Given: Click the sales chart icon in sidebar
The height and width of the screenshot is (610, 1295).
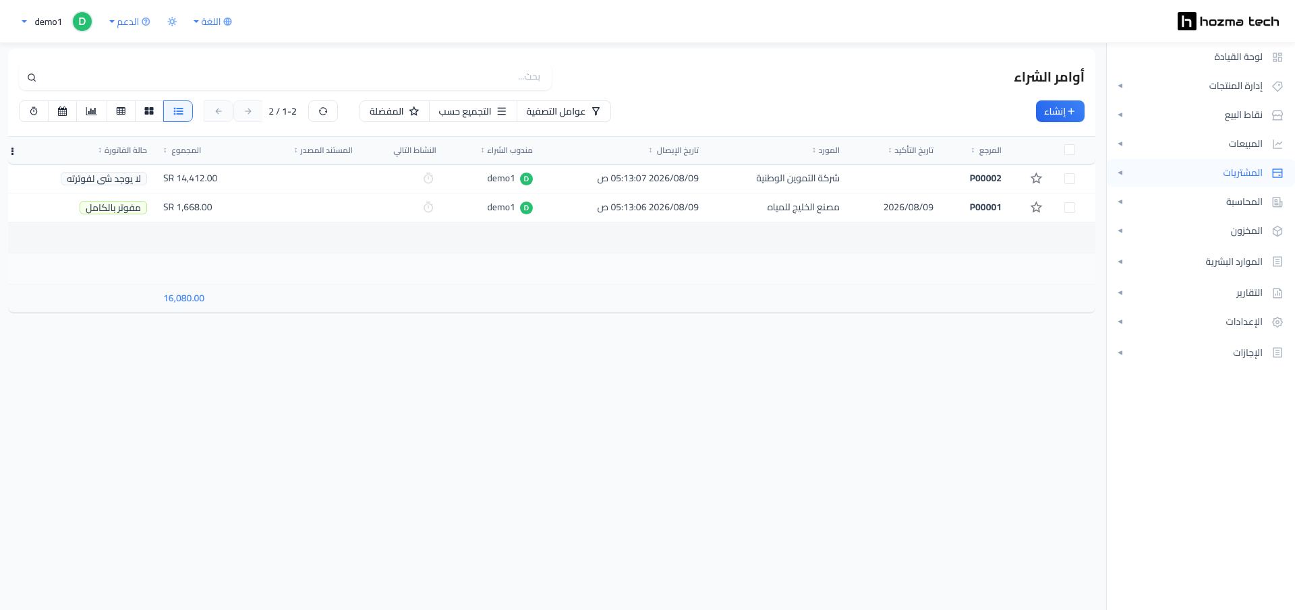Looking at the screenshot, I should pos(1277,144).
